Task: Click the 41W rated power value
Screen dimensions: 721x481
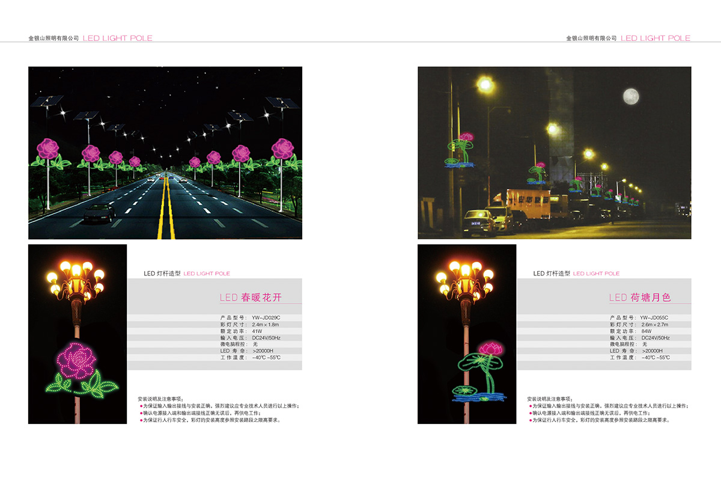Action: [257, 331]
